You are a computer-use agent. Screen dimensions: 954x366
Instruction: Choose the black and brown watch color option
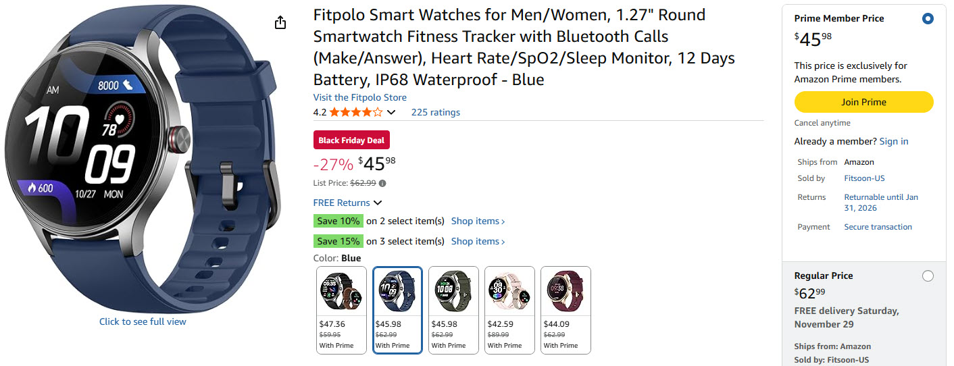341,310
